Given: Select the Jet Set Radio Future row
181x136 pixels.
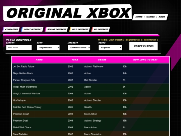Looking at the screenshot, I should click(90, 66).
